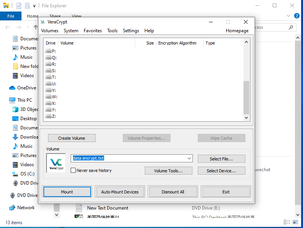Image resolution: width=303 pixels, height=228 pixels.
Task: Click File Explorer help question mark icon
Action: click(296, 16)
